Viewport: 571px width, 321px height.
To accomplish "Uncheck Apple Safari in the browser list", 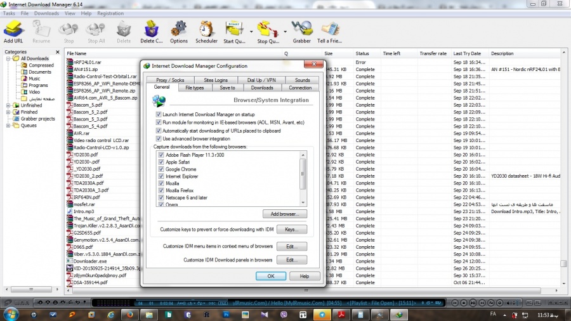I will (x=161, y=162).
